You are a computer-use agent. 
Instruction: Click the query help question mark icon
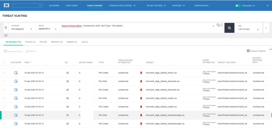click(x=222, y=25)
